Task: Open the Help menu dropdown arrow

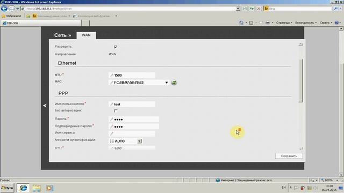Action: coord(340,23)
